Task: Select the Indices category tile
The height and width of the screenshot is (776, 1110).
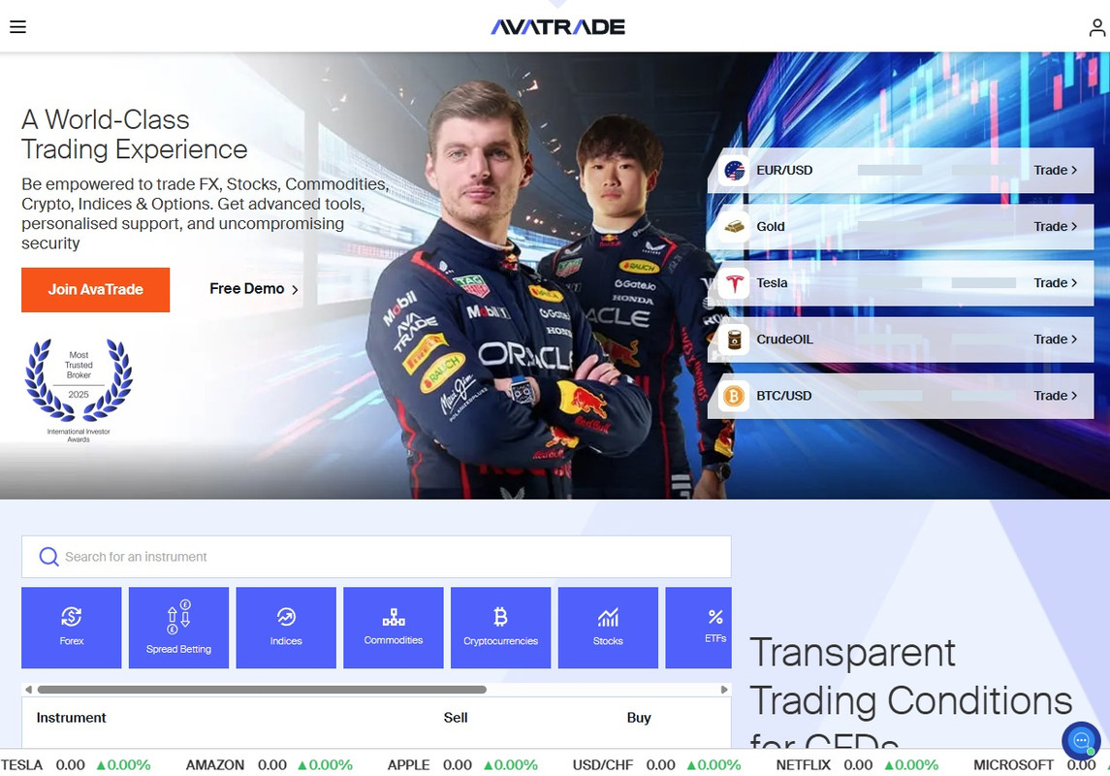Action: tap(286, 628)
